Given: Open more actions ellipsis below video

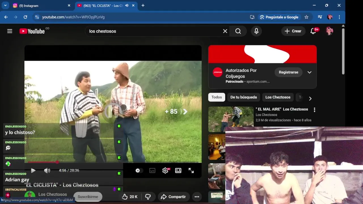Looking at the screenshot, I should (x=197, y=197).
